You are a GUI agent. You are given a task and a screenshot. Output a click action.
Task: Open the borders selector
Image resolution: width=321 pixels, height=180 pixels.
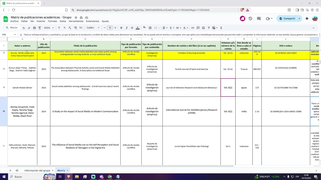(x=150, y=28)
